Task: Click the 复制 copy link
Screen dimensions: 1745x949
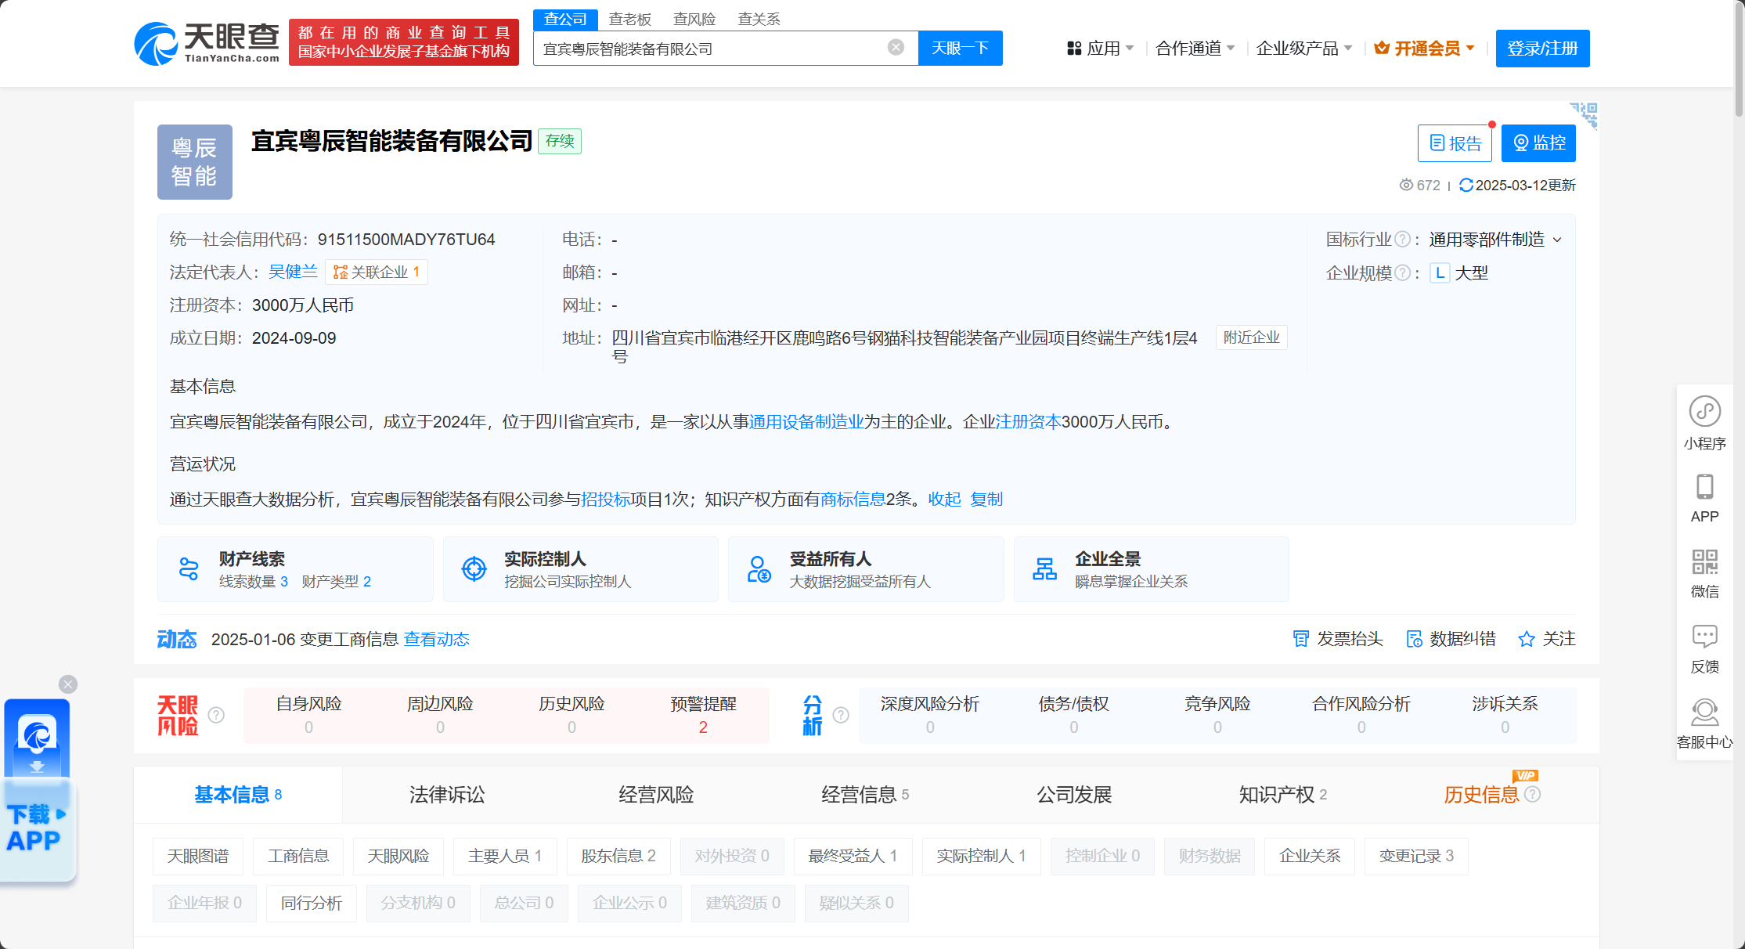Action: coord(986,500)
